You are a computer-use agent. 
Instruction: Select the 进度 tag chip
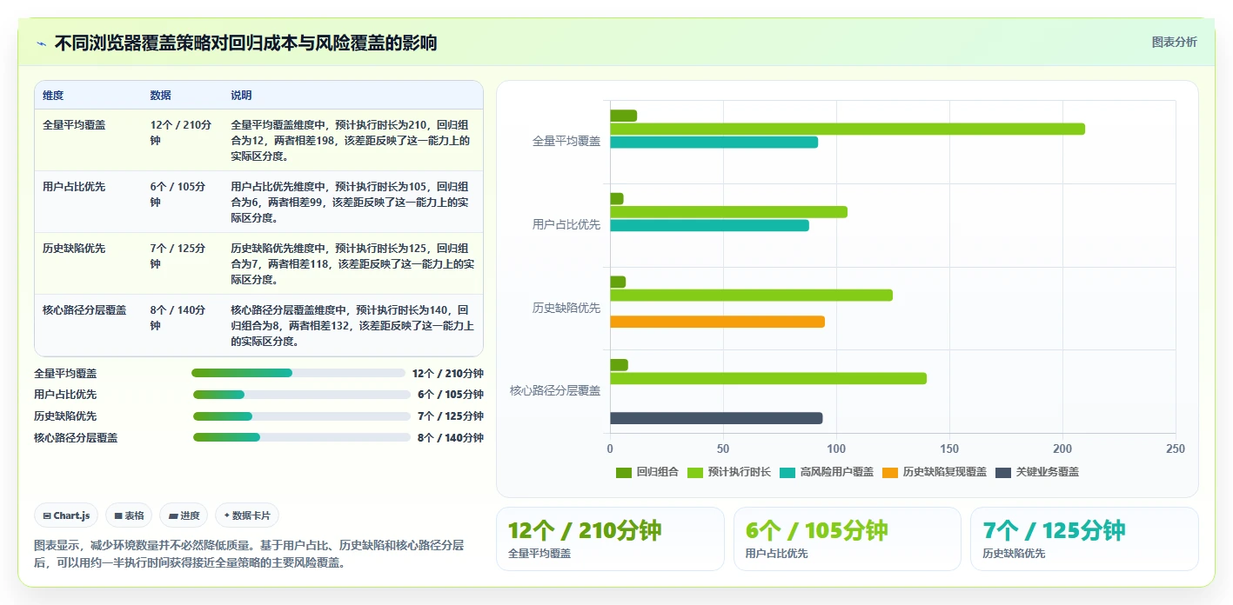click(x=184, y=515)
